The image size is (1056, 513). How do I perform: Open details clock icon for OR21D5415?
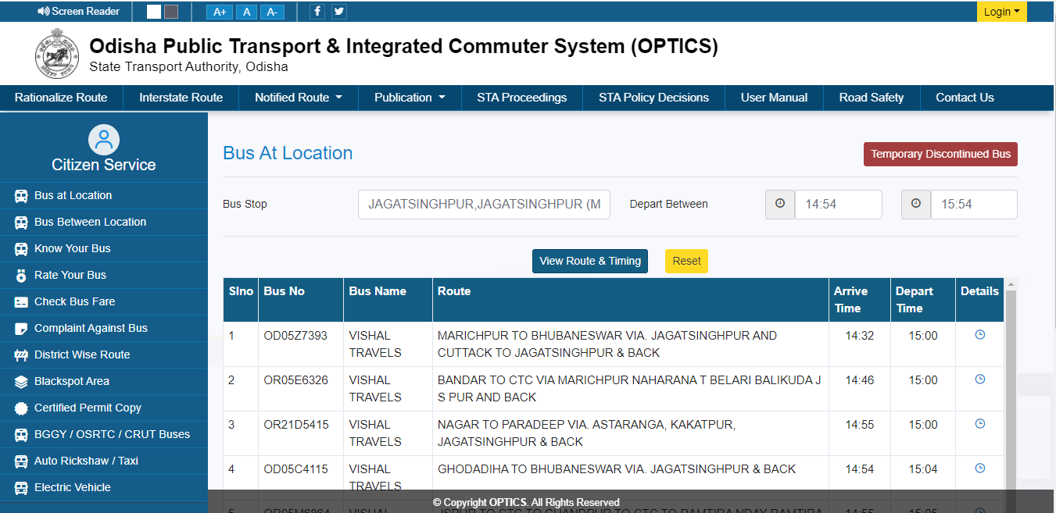(x=980, y=424)
